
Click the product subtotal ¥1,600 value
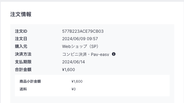77,81
